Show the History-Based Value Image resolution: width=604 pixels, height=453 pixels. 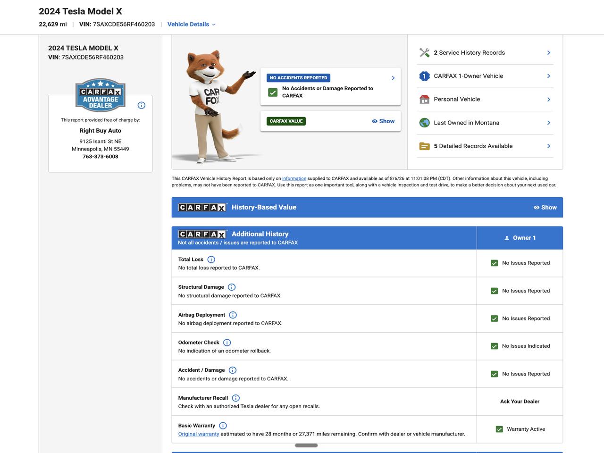coord(545,208)
